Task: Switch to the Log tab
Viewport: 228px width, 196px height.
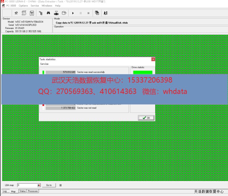Action: (5, 191)
